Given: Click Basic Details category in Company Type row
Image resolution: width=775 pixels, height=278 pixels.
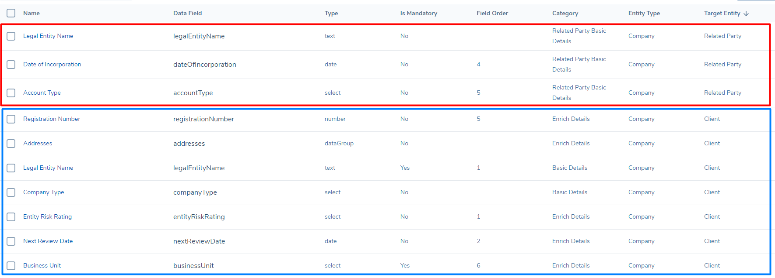Looking at the screenshot, I should (569, 192).
